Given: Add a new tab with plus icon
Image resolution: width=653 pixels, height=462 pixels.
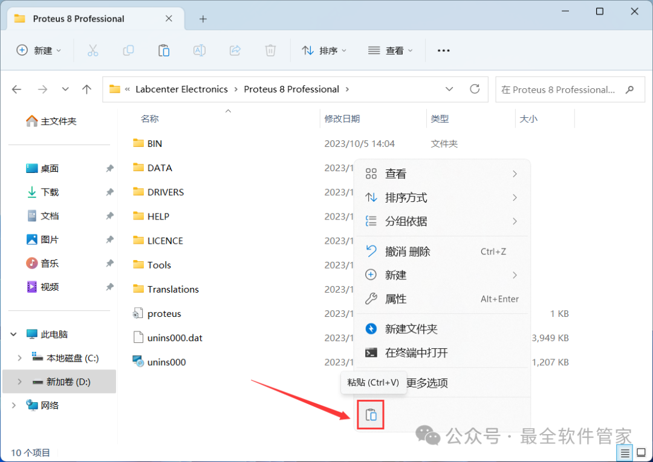Looking at the screenshot, I should click(x=203, y=19).
